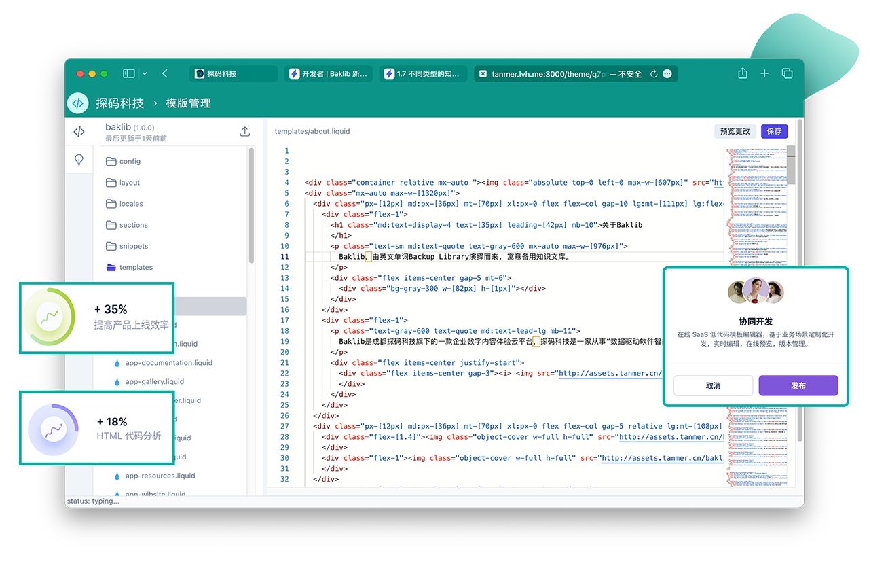Click the 发布 publish button
This screenshot has height=564, width=869.
point(798,385)
